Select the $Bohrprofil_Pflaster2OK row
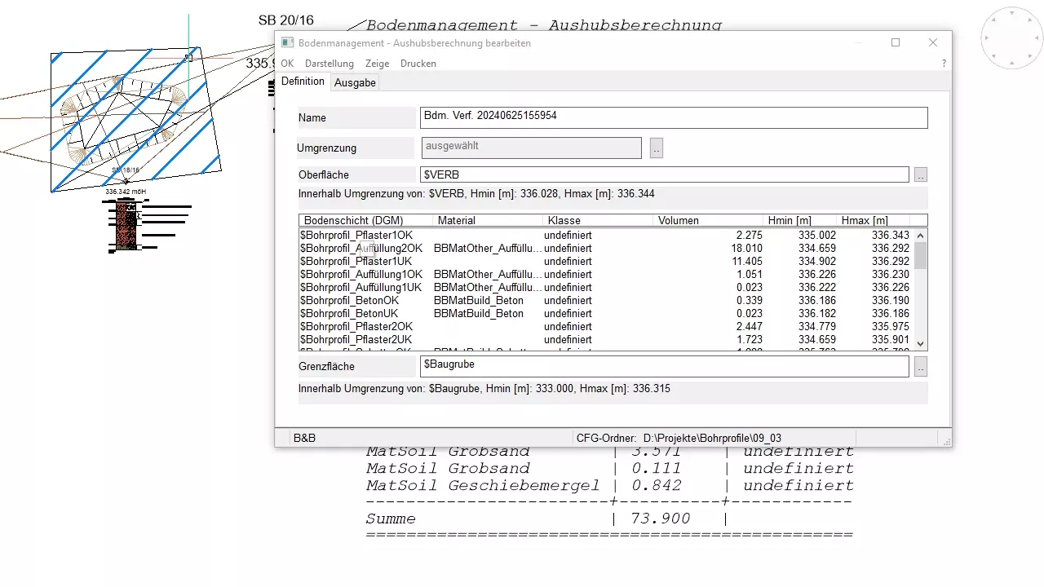Image resolution: width=1044 pixels, height=587 pixels. click(606, 326)
